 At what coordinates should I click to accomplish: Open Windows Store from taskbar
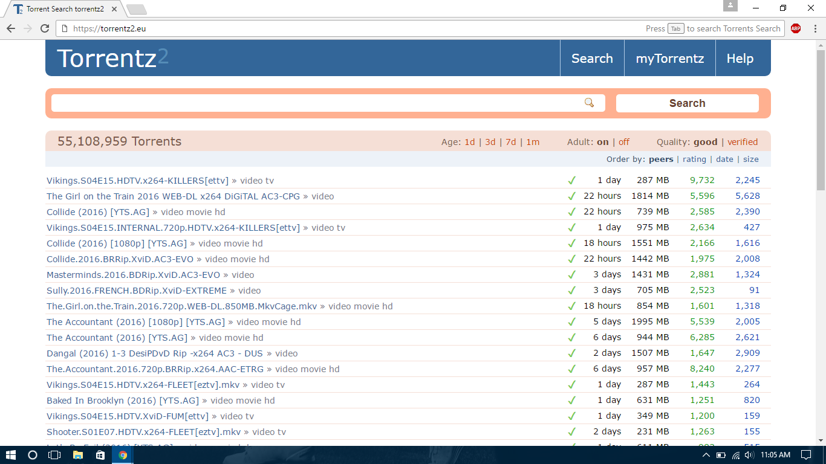coord(100,455)
